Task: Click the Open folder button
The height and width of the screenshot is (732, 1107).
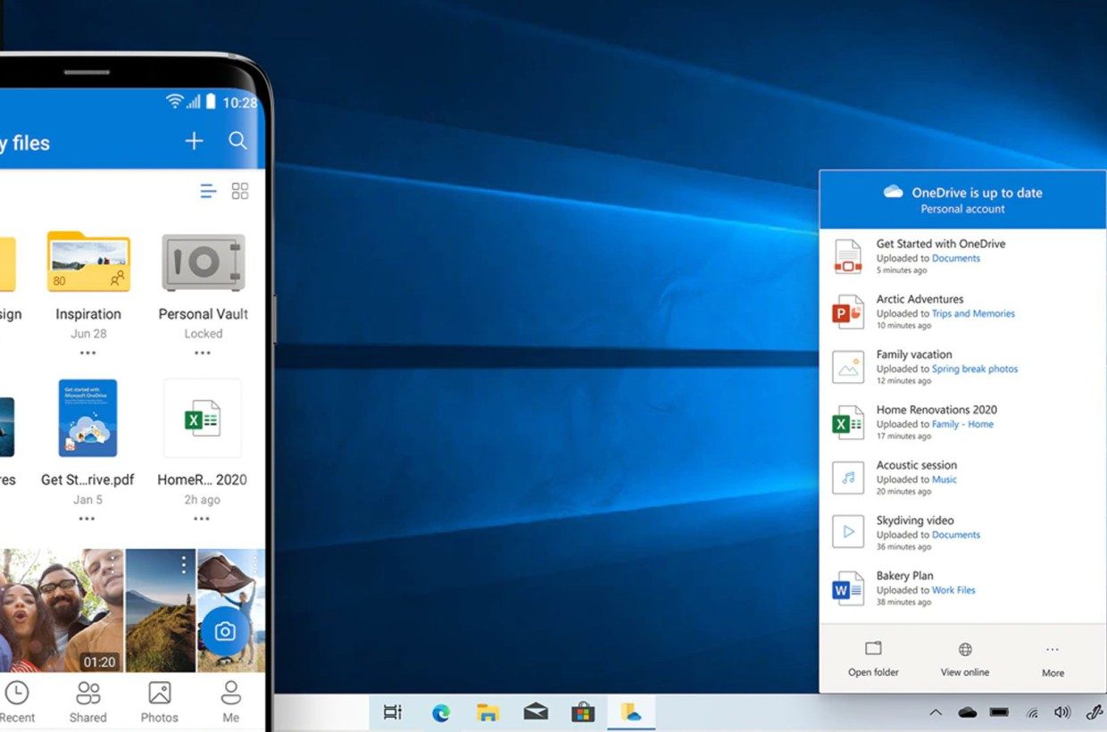Action: pyautogui.click(x=873, y=660)
